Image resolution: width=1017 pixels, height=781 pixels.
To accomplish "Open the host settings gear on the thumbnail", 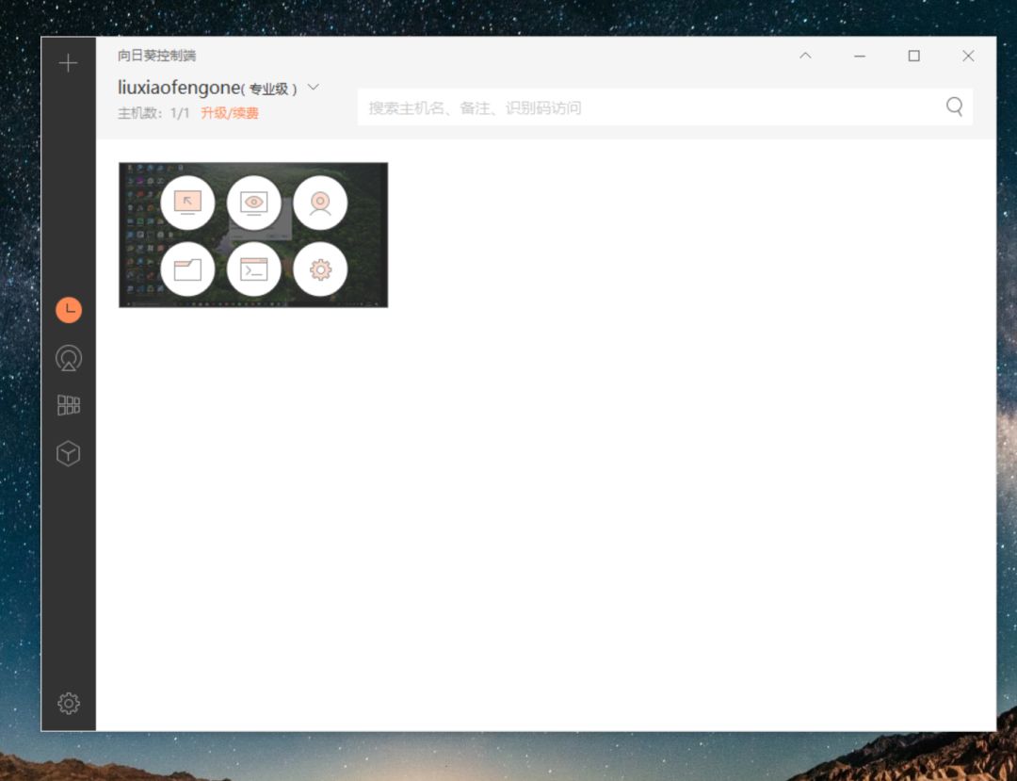I will pyautogui.click(x=320, y=269).
